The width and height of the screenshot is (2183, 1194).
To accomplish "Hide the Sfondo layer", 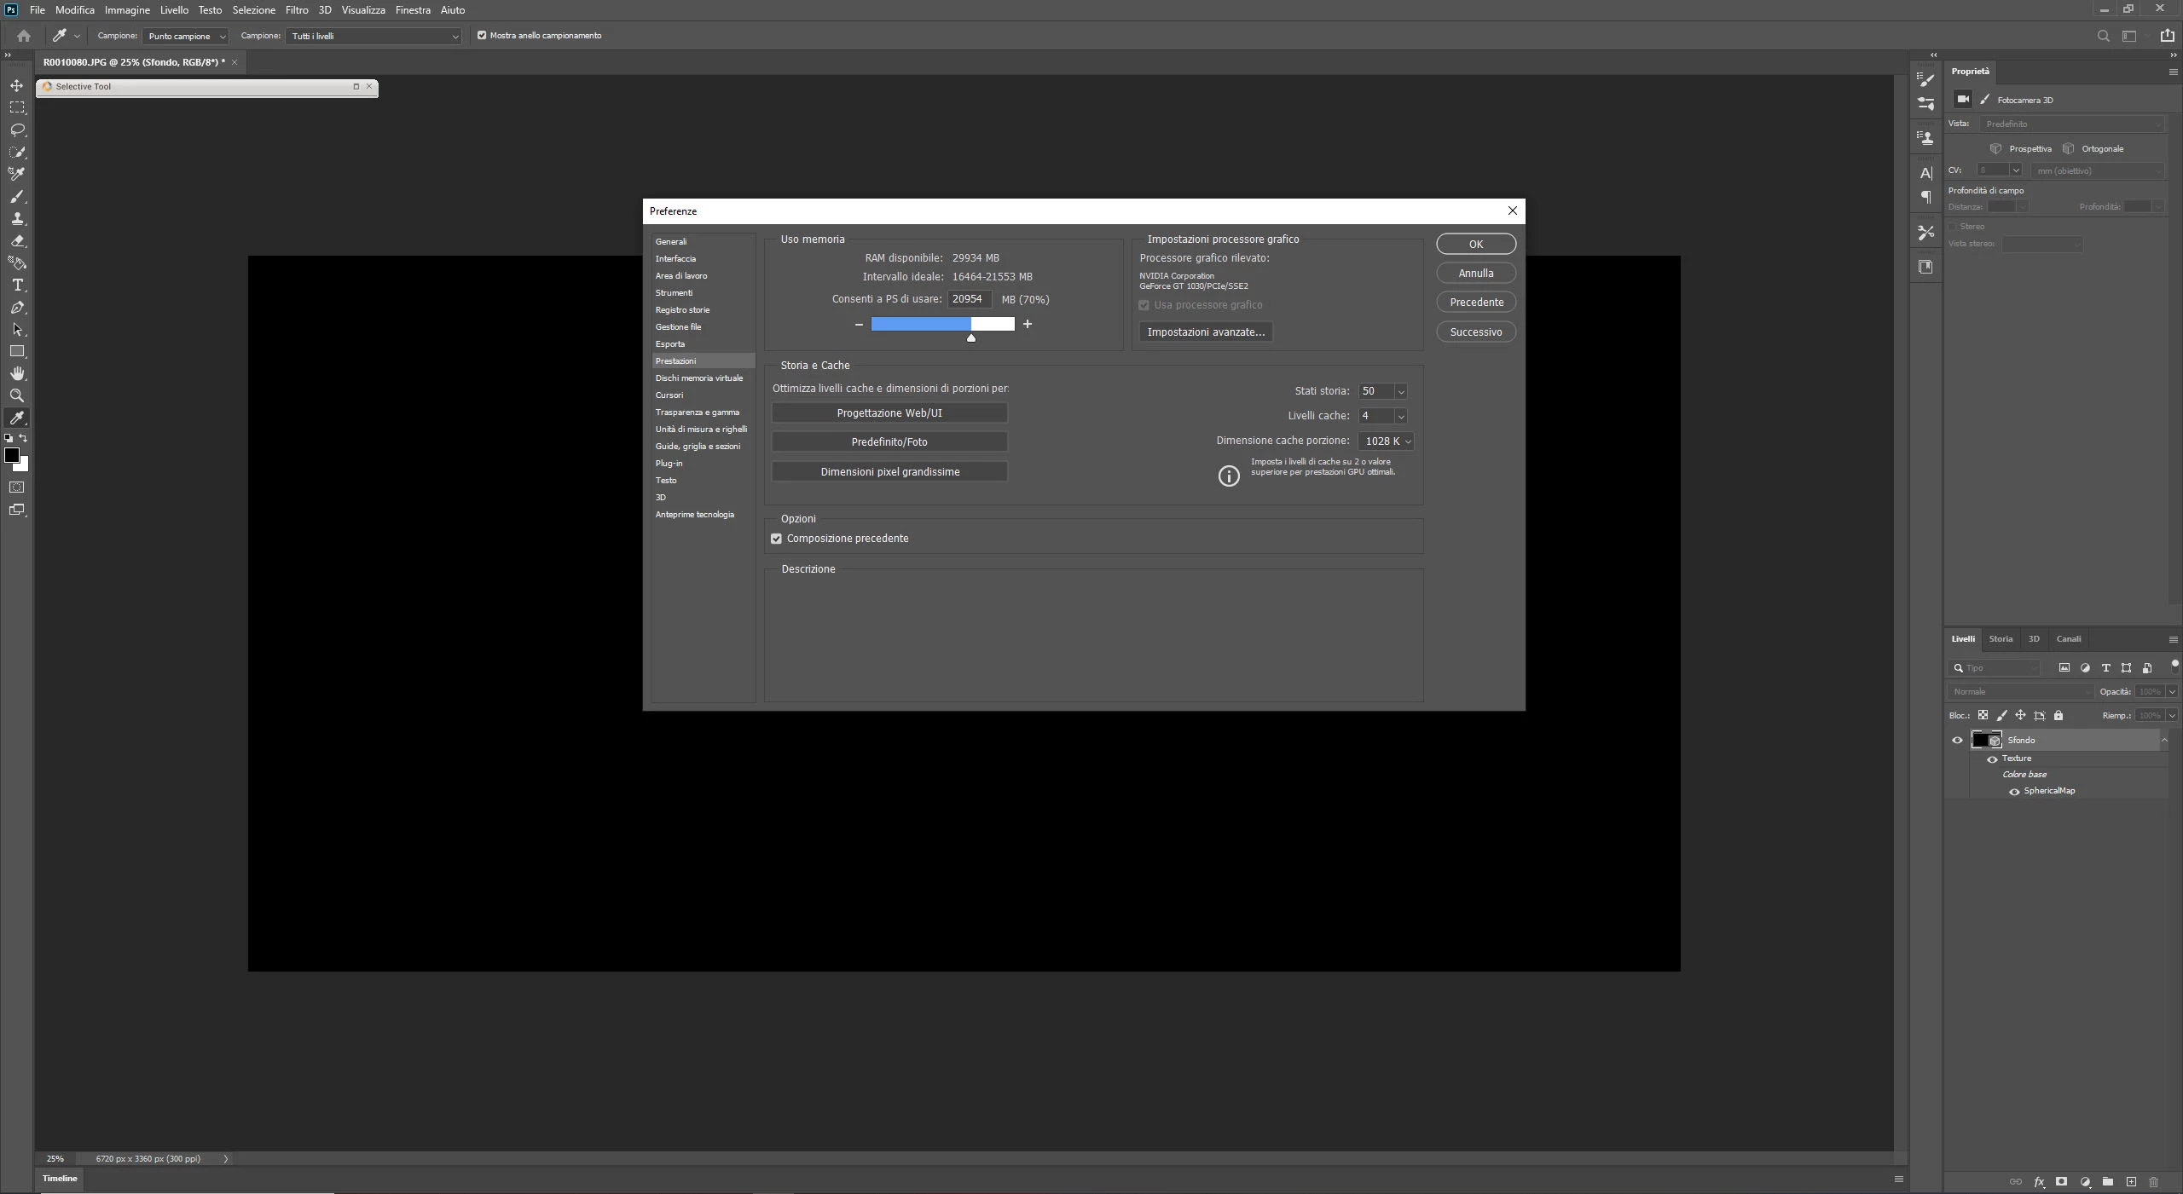I will click(x=1957, y=740).
